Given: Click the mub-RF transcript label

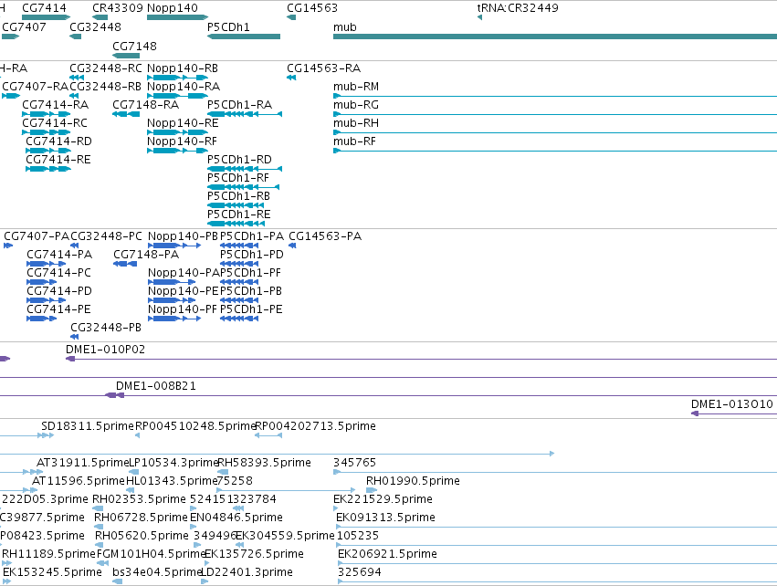Looking at the screenshot, I should click(355, 141).
